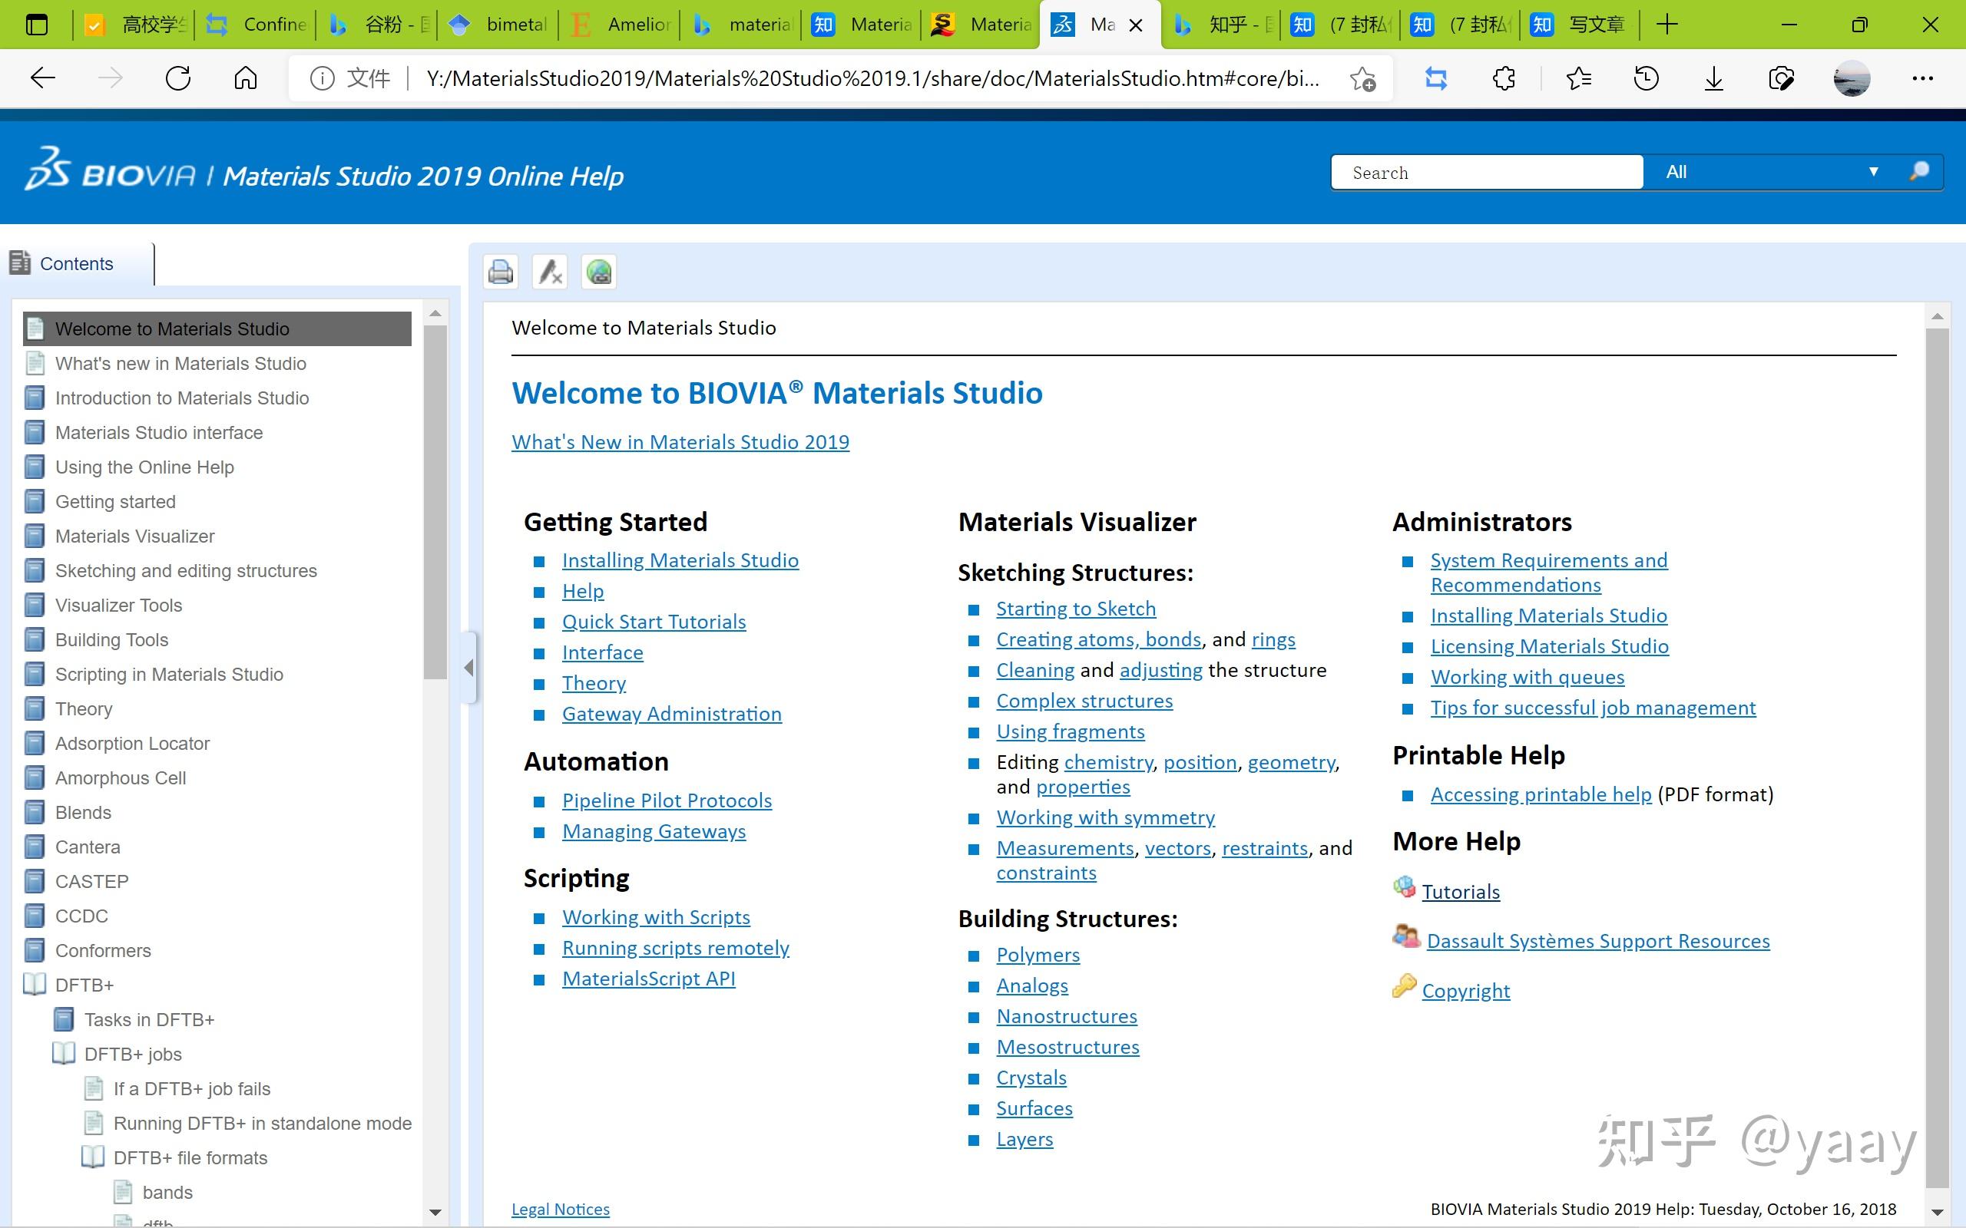Click the search magnifier button

click(1919, 171)
